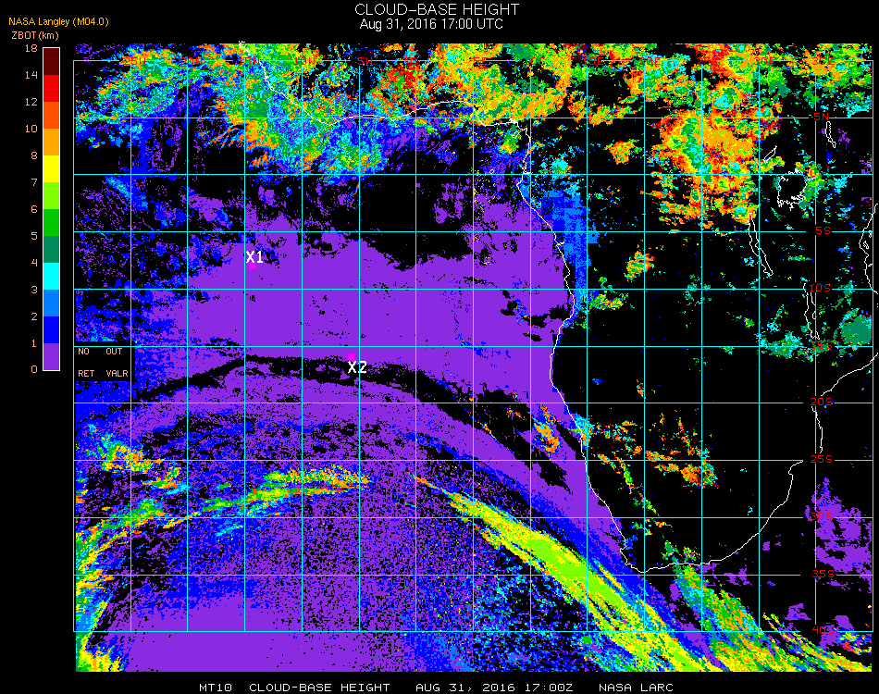Image resolution: width=879 pixels, height=694 pixels.
Task: Click the '5W' longitude label at top
Action: point(365,60)
